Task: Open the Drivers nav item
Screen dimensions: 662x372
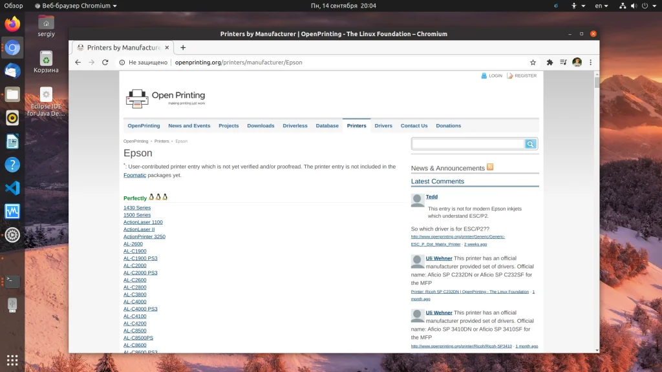Action: coord(383,126)
